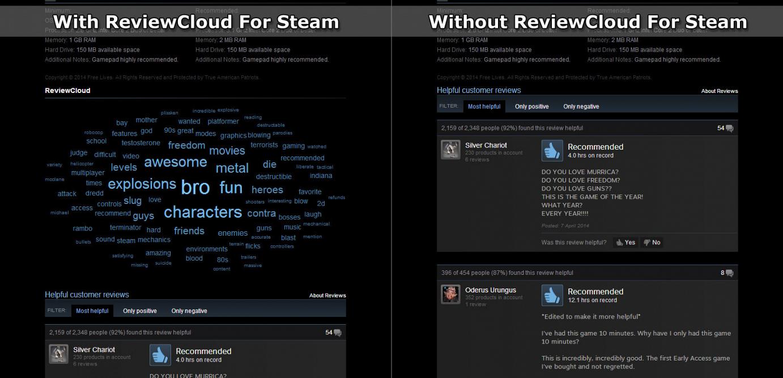Pick the word 'freedom' in the cloud

pyautogui.click(x=186, y=146)
